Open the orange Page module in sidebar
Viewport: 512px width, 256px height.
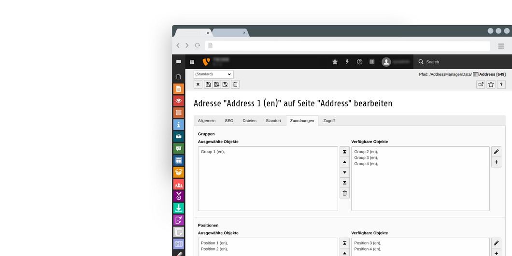pos(179,89)
